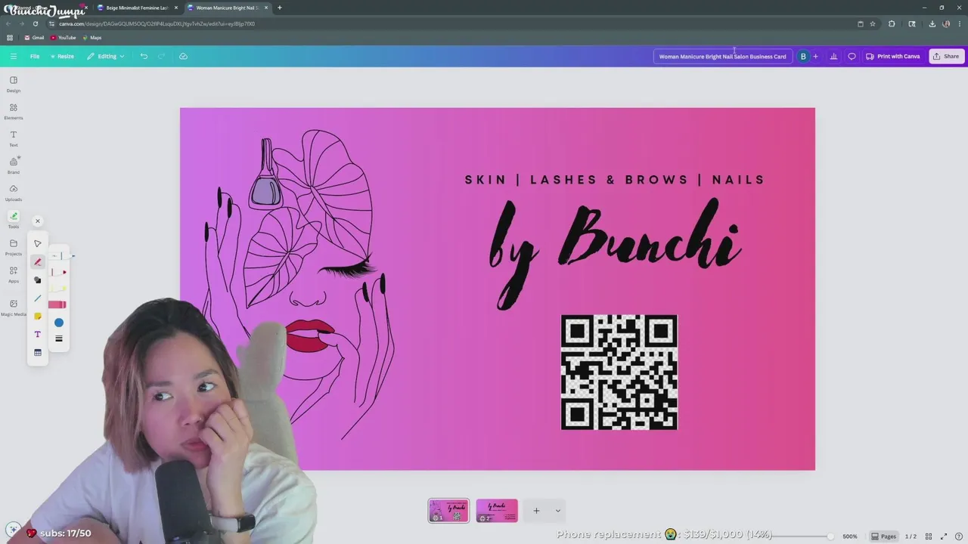Screen dimensions: 968x544
Task: Click the B profile avatar
Action: [803, 56]
